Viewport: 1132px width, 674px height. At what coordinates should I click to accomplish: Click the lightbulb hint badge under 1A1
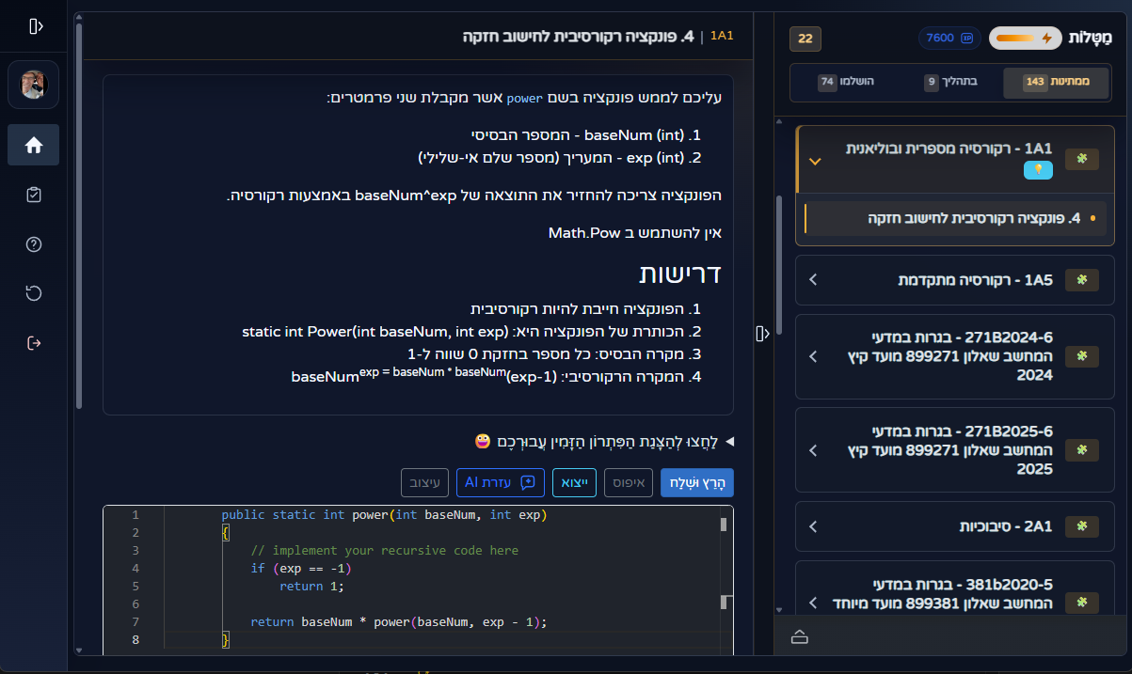pyautogui.click(x=1038, y=170)
